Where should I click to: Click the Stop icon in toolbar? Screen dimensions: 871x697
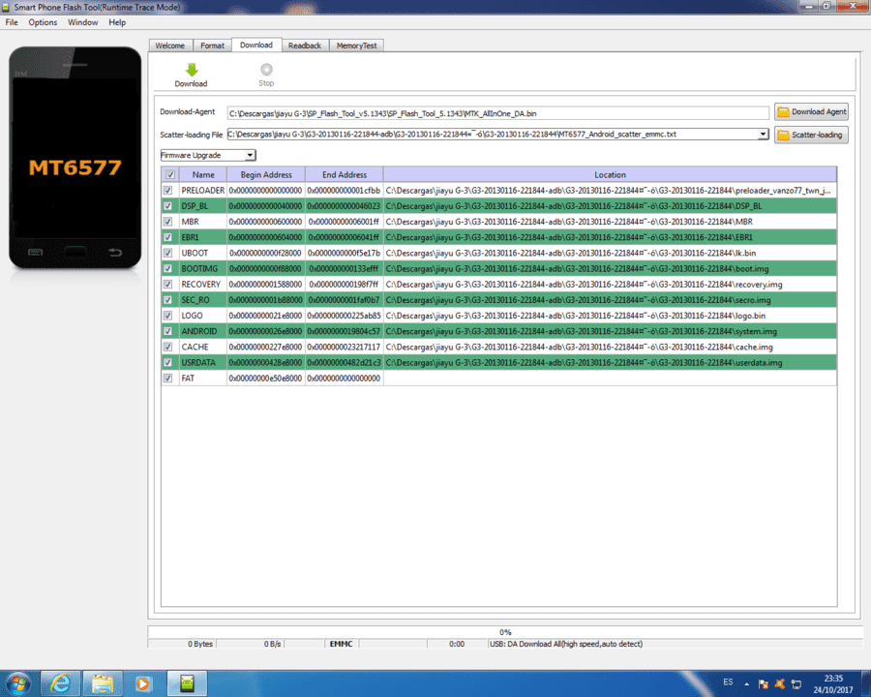pos(267,70)
